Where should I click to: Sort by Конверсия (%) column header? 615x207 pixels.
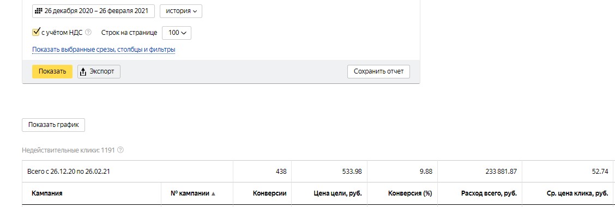pyautogui.click(x=410, y=193)
